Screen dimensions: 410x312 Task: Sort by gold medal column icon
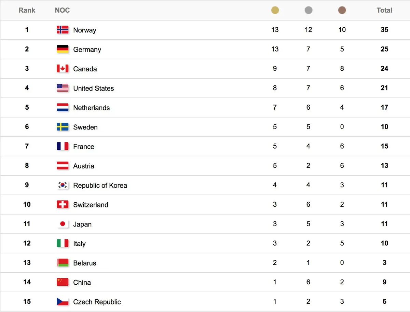(275, 10)
